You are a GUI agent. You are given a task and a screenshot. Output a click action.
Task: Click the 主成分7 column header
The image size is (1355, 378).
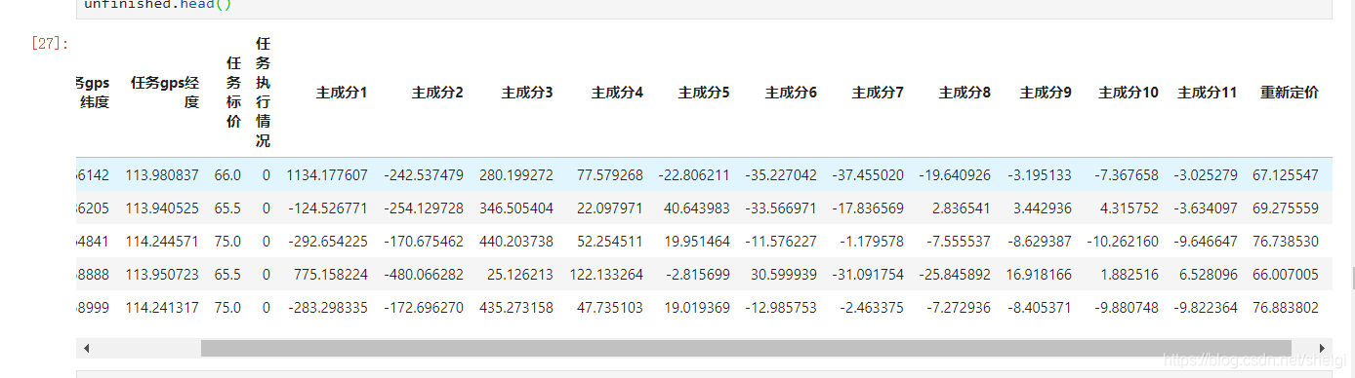click(878, 93)
